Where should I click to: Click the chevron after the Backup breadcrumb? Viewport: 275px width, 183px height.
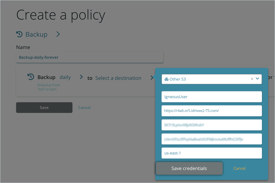coord(58,34)
